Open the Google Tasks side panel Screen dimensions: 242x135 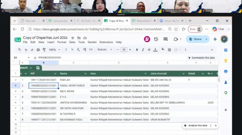tap(226, 71)
